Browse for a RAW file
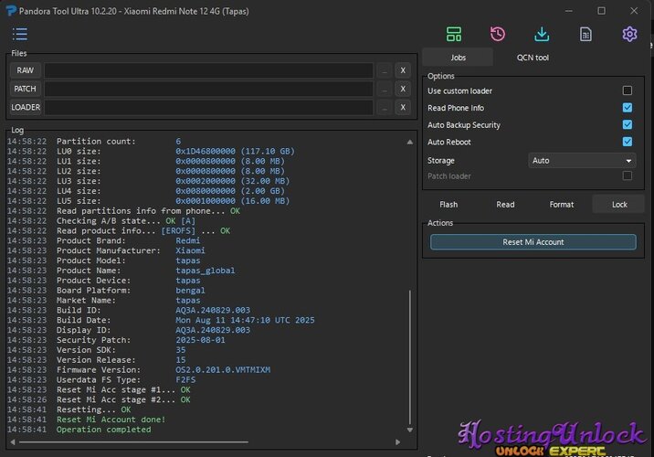 (x=385, y=70)
